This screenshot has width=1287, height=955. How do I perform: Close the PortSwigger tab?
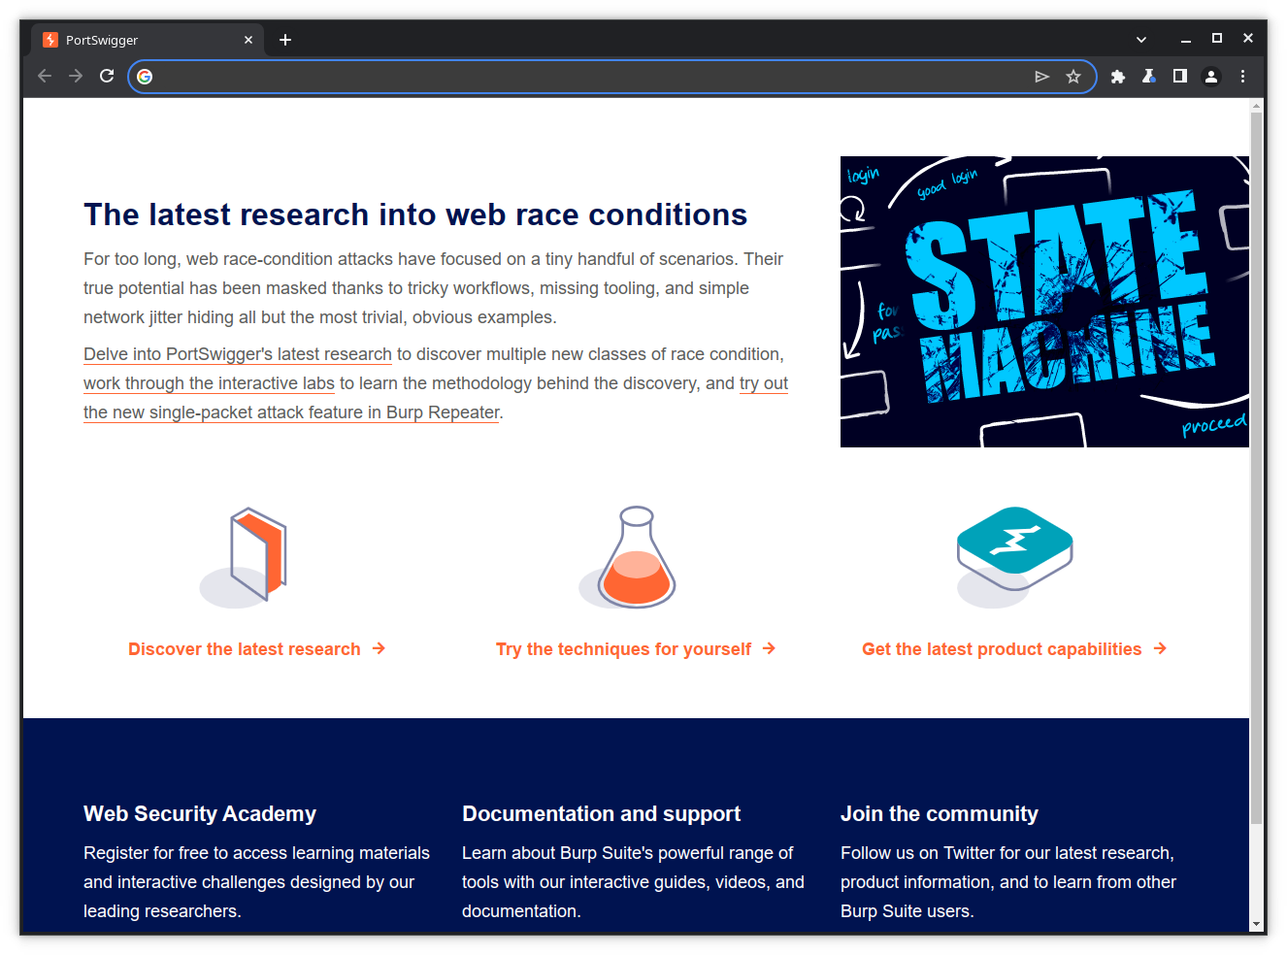(248, 40)
